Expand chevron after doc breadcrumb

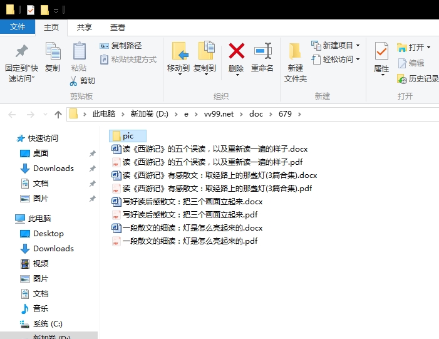click(271, 114)
